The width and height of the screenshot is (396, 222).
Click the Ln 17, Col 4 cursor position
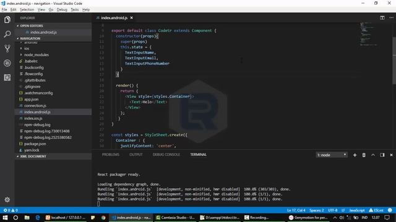pos(296,210)
